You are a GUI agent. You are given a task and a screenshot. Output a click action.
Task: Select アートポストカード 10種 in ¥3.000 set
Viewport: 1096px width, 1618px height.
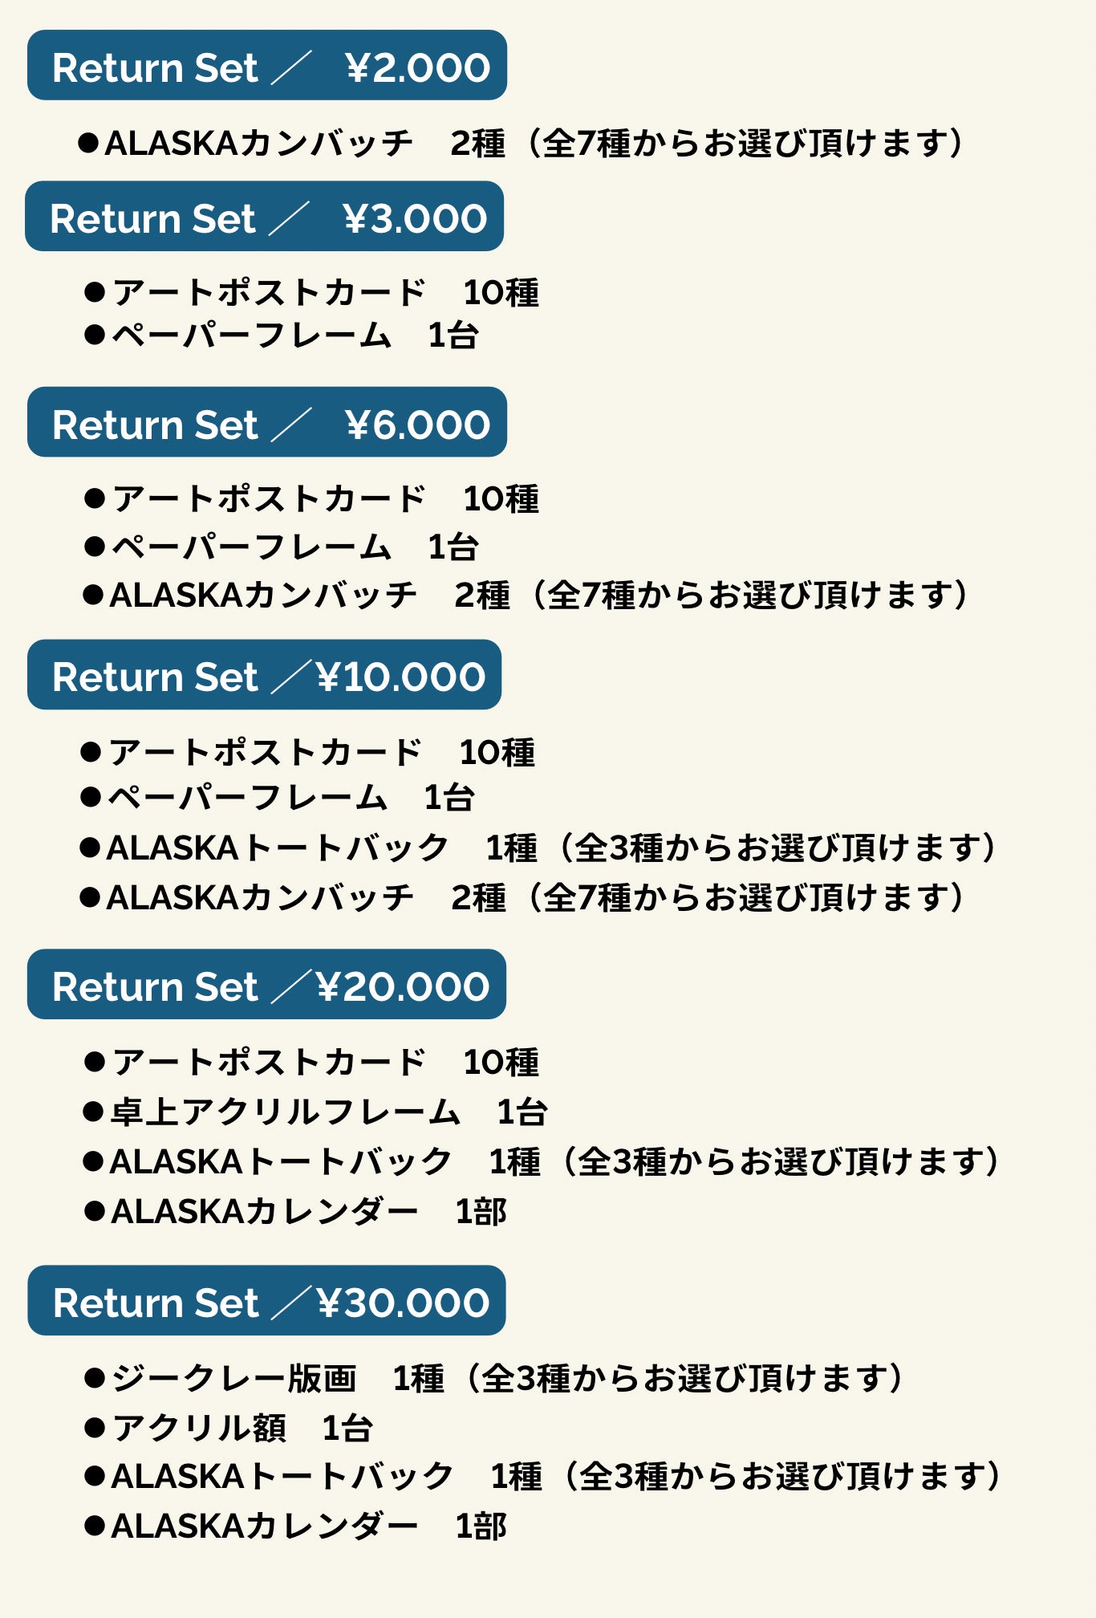coord(313,293)
